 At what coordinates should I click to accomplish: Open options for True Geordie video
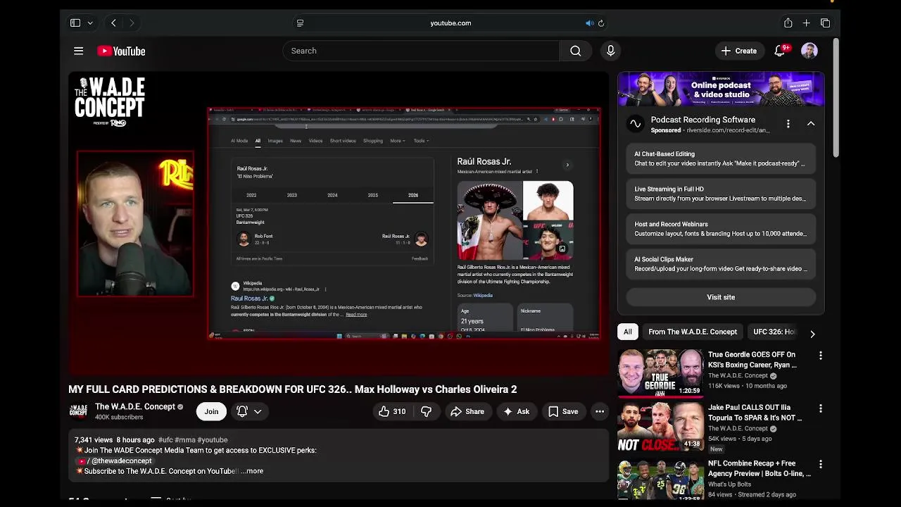(820, 356)
